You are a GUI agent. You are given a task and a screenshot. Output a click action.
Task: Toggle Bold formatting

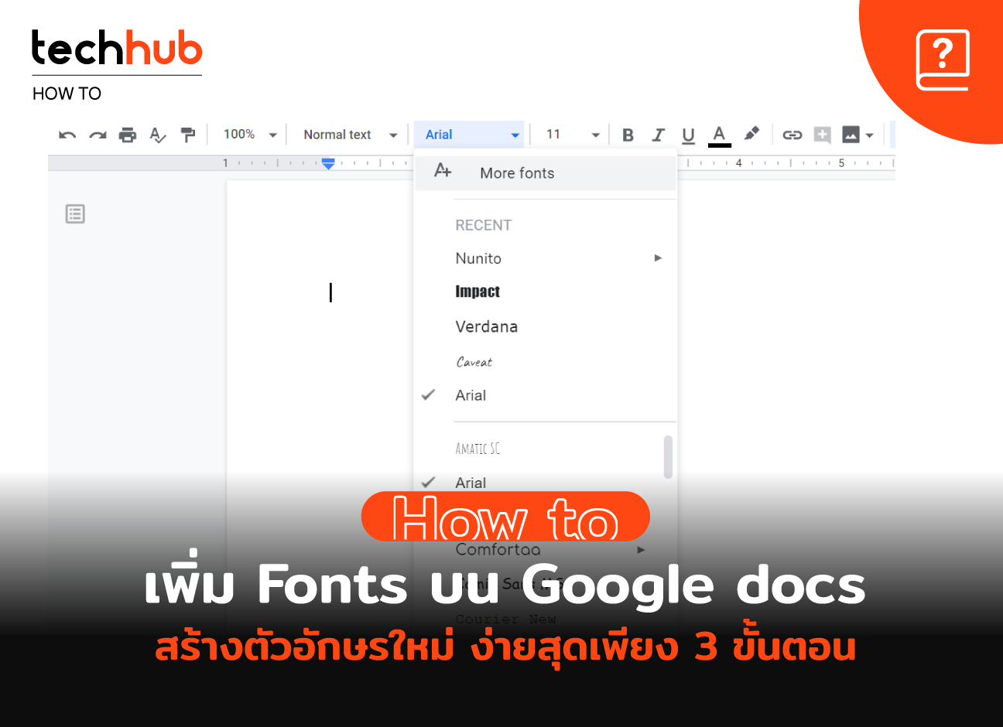[628, 135]
